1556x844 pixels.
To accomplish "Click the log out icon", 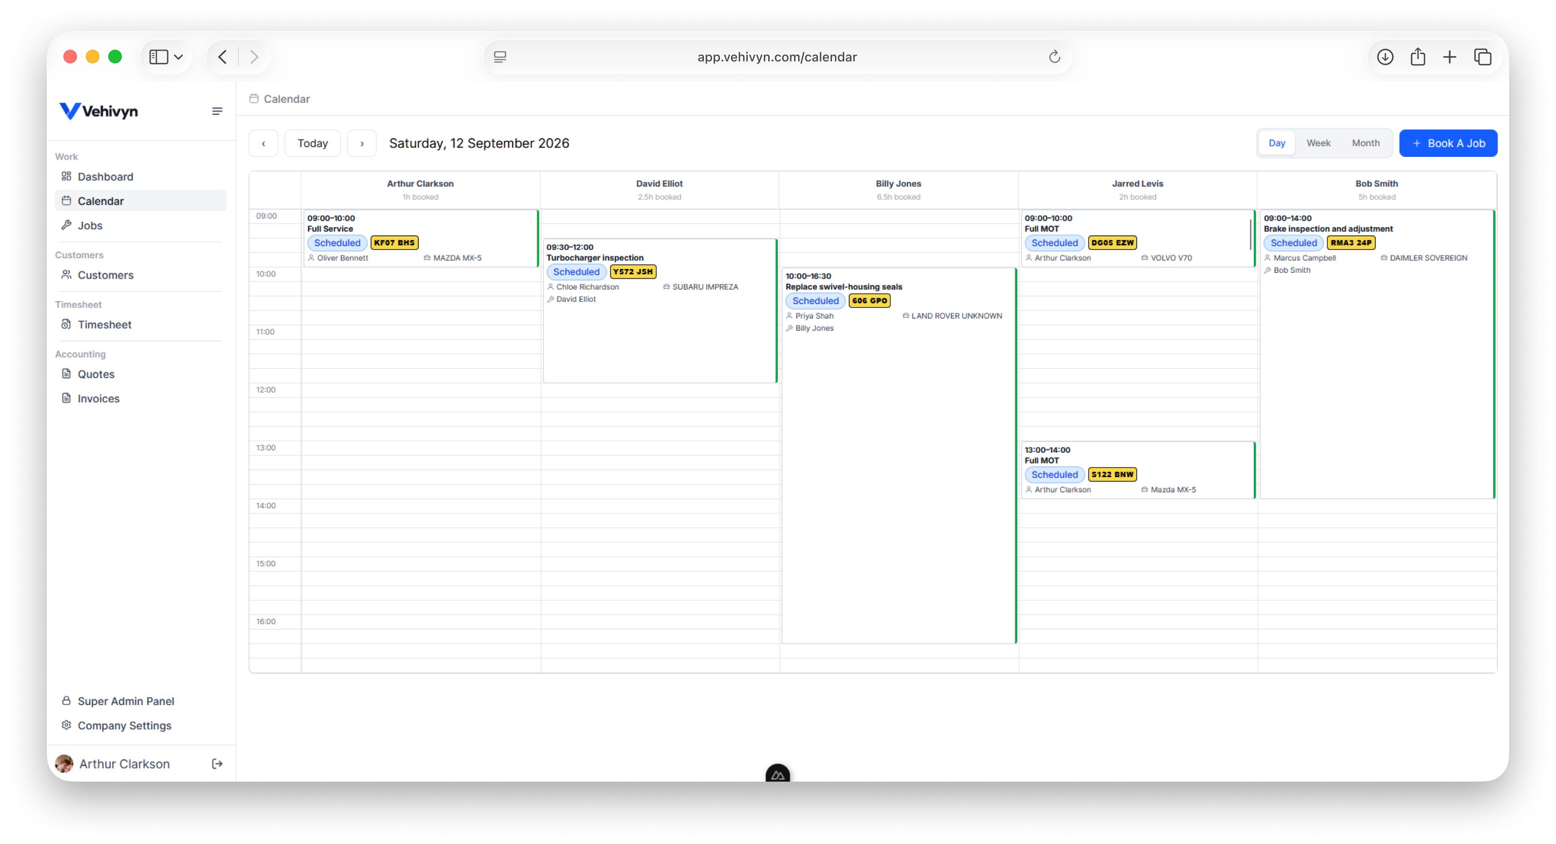I will click(217, 764).
